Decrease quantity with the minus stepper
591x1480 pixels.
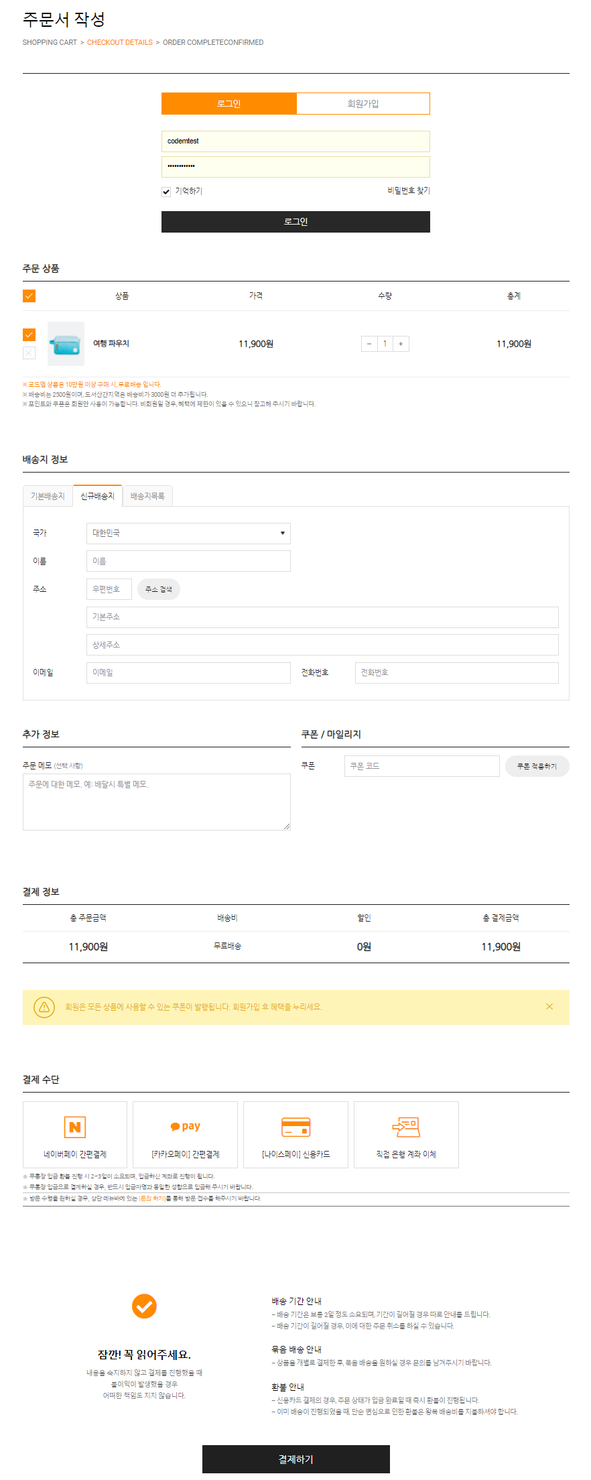(x=369, y=343)
